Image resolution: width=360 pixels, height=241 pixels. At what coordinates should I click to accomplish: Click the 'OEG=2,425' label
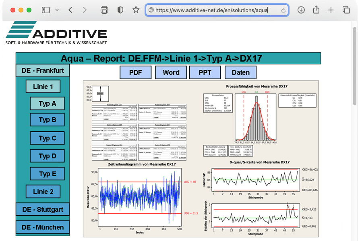[x=309, y=209]
